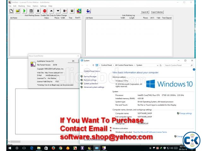Click the Export All button

coord(145,12)
